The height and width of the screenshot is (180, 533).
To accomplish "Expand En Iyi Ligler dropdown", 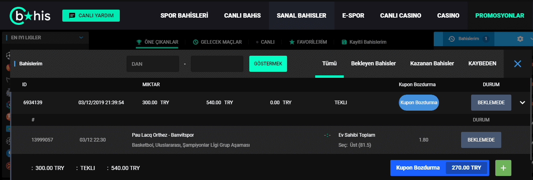I will click(x=81, y=38).
